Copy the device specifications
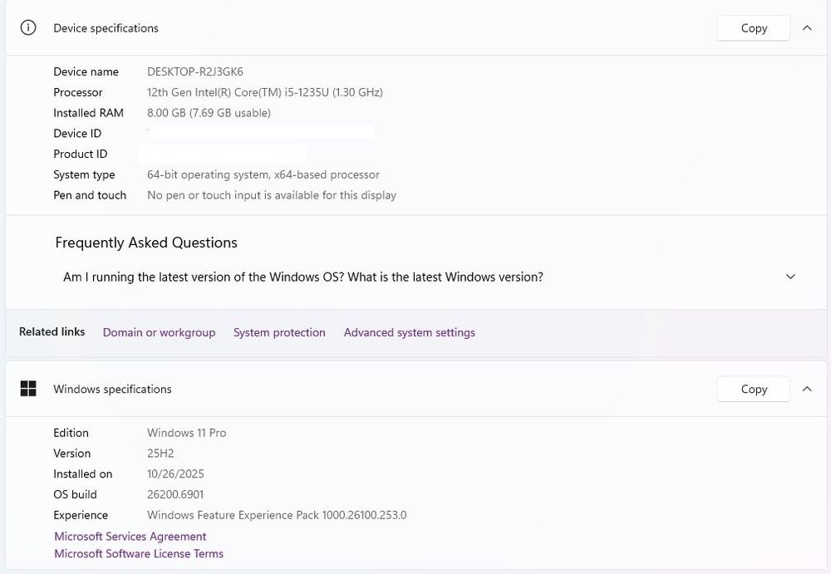This screenshot has width=831, height=574. [x=754, y=28]
